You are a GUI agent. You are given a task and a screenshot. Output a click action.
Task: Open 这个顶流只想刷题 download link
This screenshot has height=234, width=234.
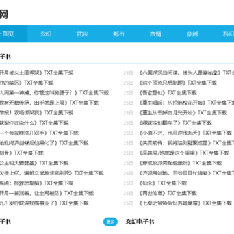pos(178,83)
